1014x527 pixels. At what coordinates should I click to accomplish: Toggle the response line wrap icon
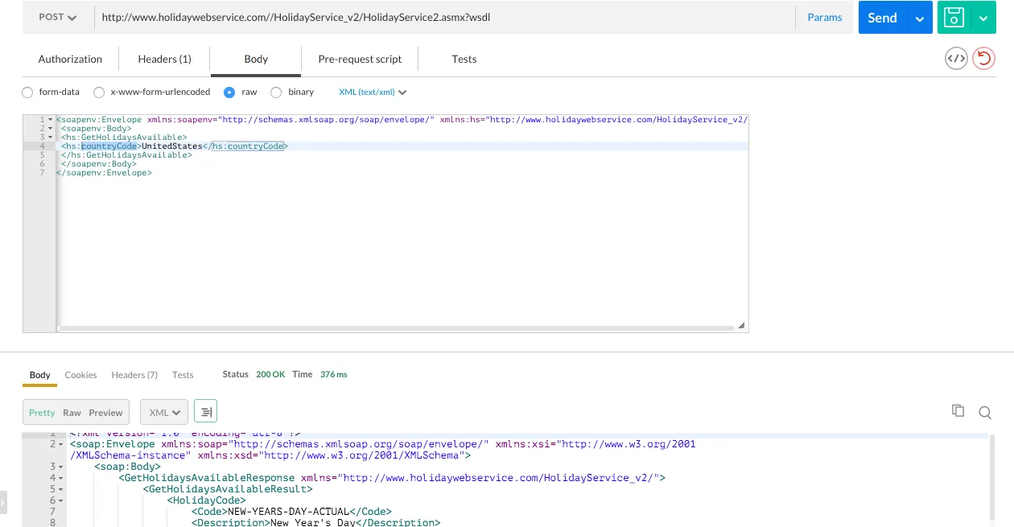click(x=206, y=413)
